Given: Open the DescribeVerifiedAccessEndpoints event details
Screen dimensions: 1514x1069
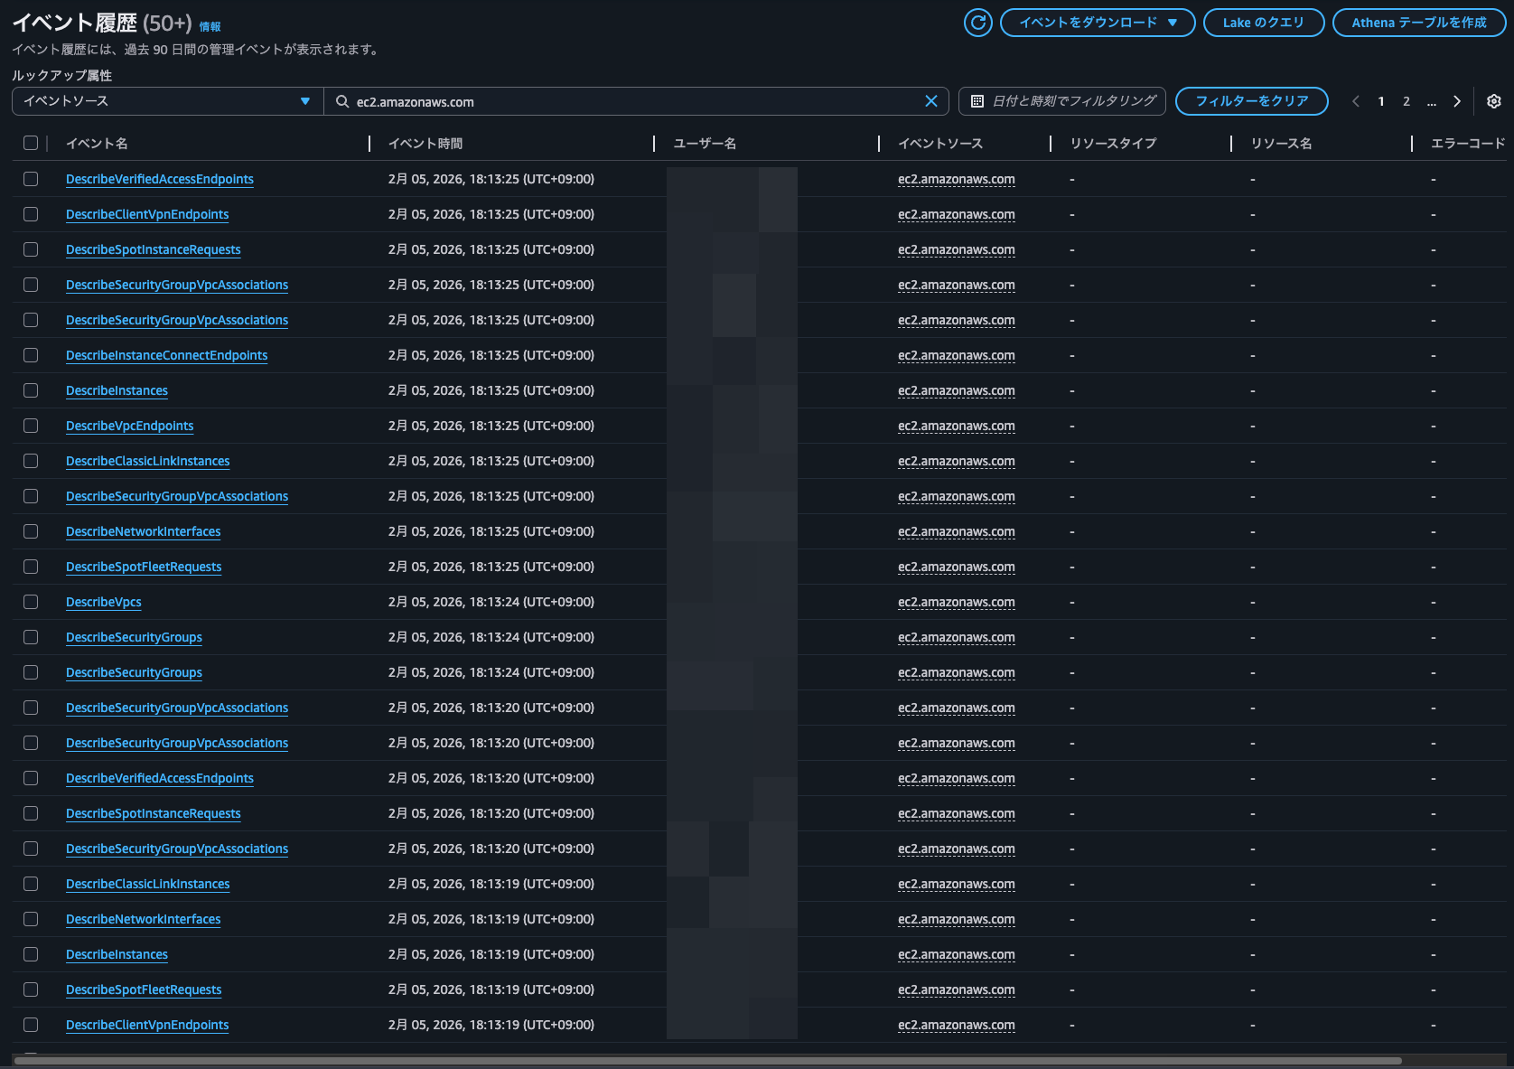Looking at the screenshot, I should pyautogui.click(x=159, y=179).
